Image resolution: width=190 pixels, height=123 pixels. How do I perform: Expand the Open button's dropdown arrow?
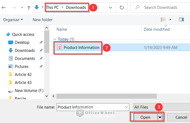[160, 117]
